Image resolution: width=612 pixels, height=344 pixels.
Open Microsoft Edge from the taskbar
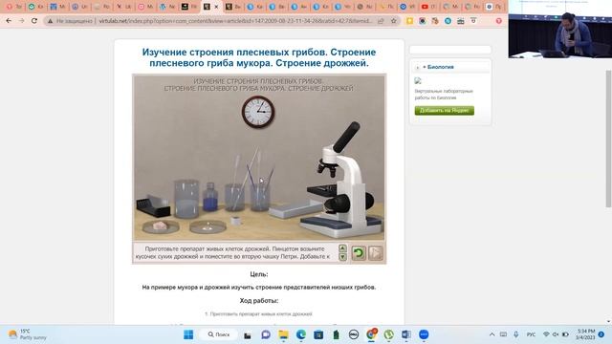(x=301, y=334)
